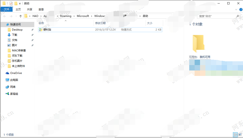Click the folder icon at address bar start
243x138 pixels.
point(26,16)
